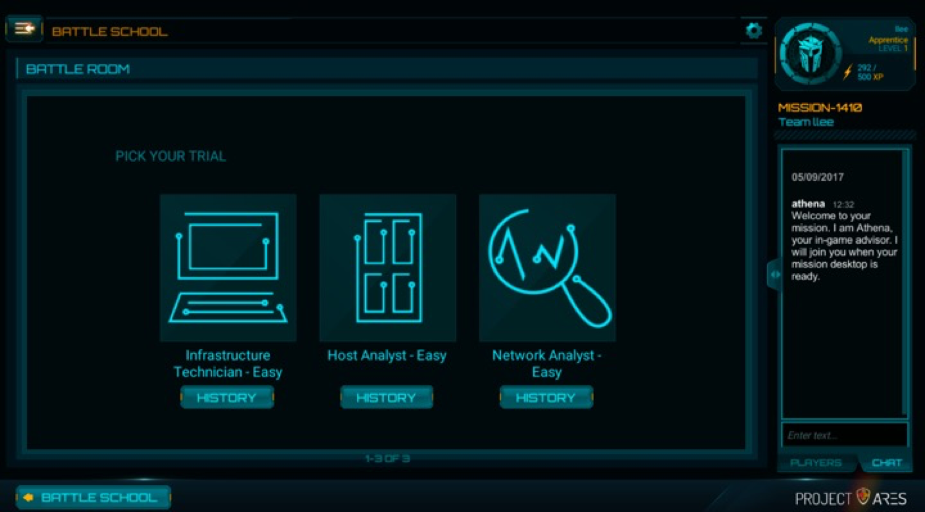This screenshot has height=512, width=925.
Task: View History for Infrastructure Technician trial
Action: [x=226, y=398]
